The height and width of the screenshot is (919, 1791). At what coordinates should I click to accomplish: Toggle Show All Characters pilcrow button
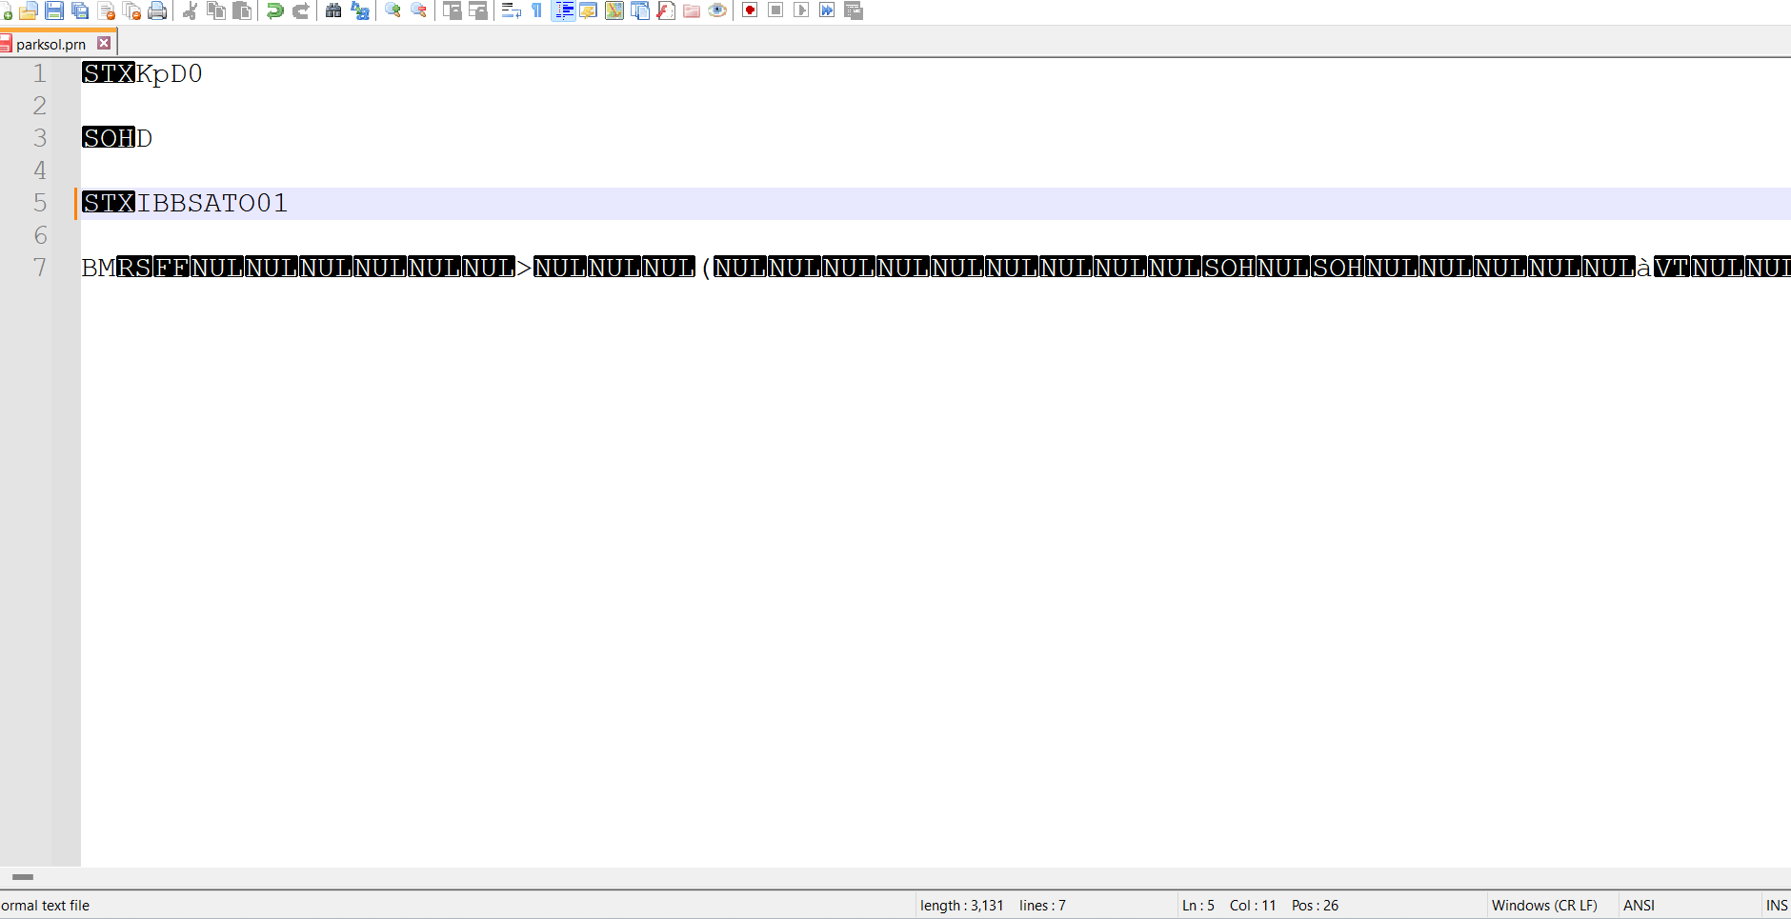coord(536,10)
